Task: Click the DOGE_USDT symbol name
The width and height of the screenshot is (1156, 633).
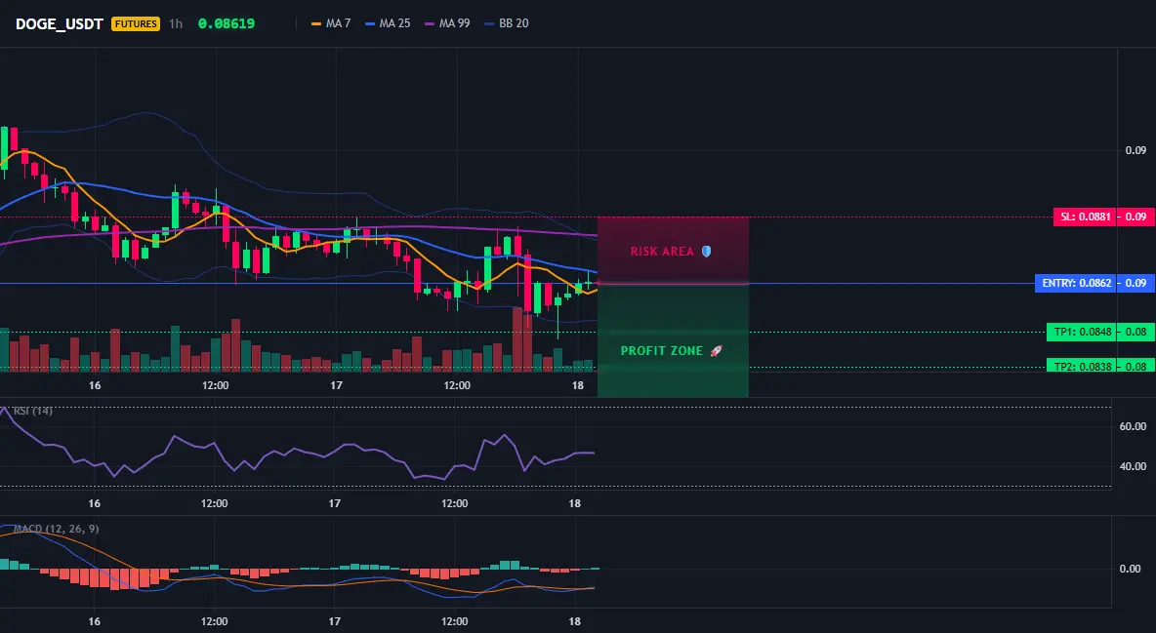Action: pos(59,23)
